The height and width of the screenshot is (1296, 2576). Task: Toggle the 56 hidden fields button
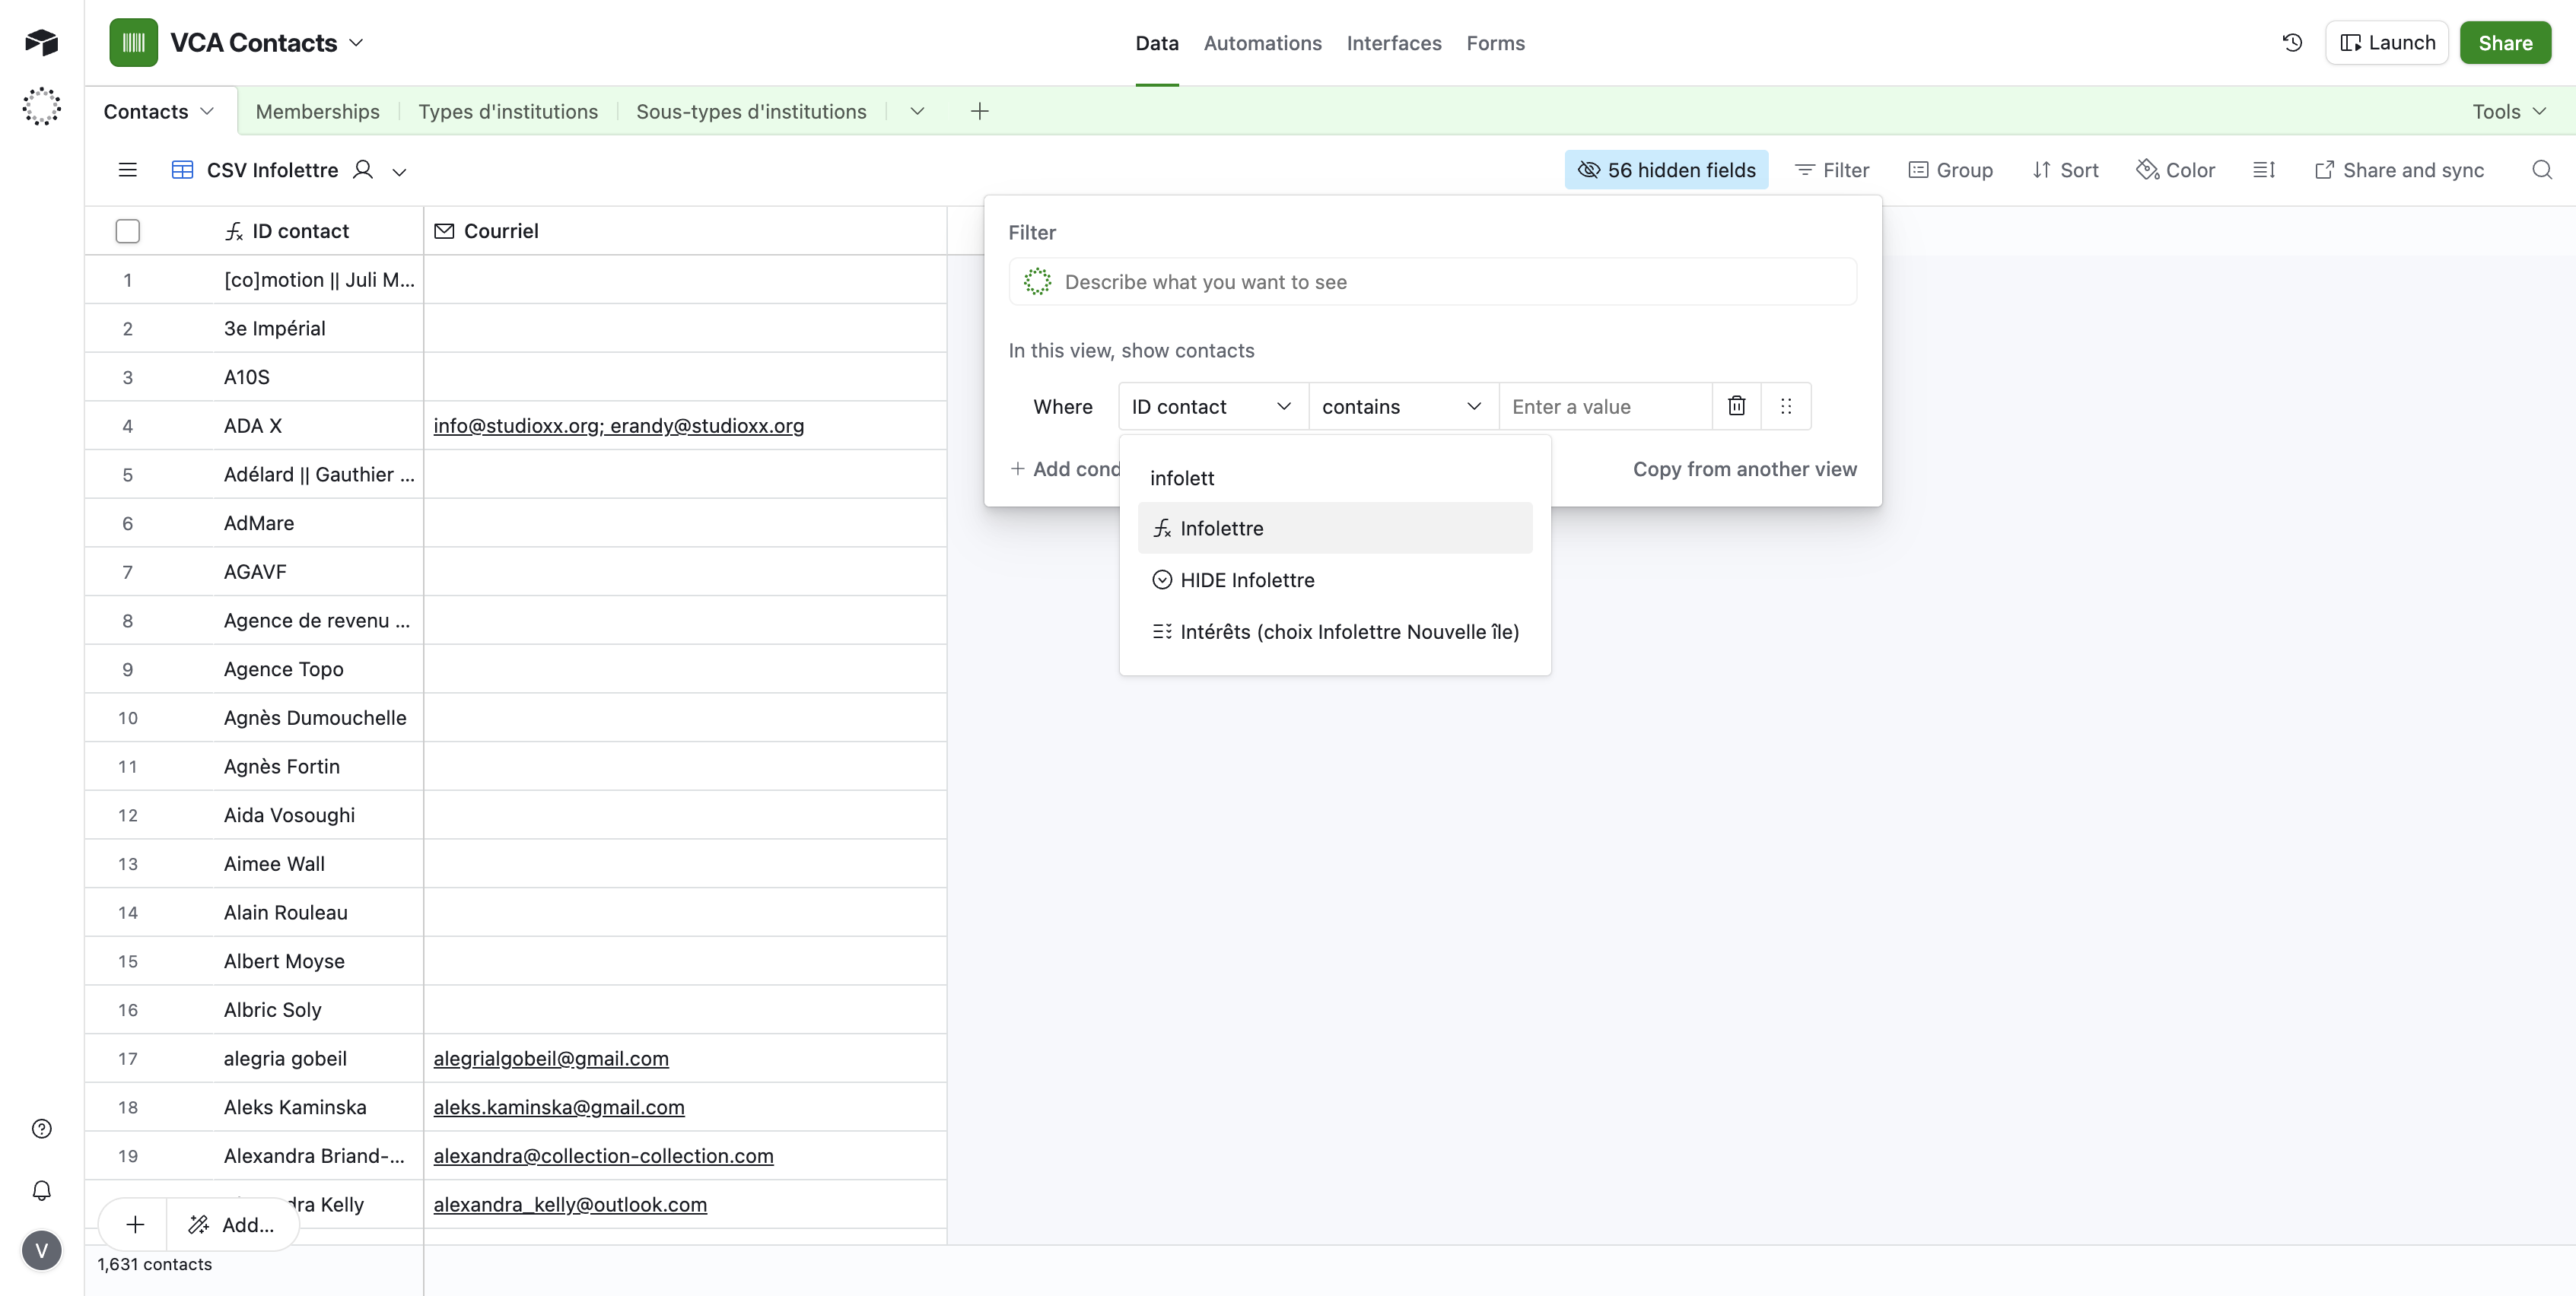pyautogui.click(x=1666, y=170)
